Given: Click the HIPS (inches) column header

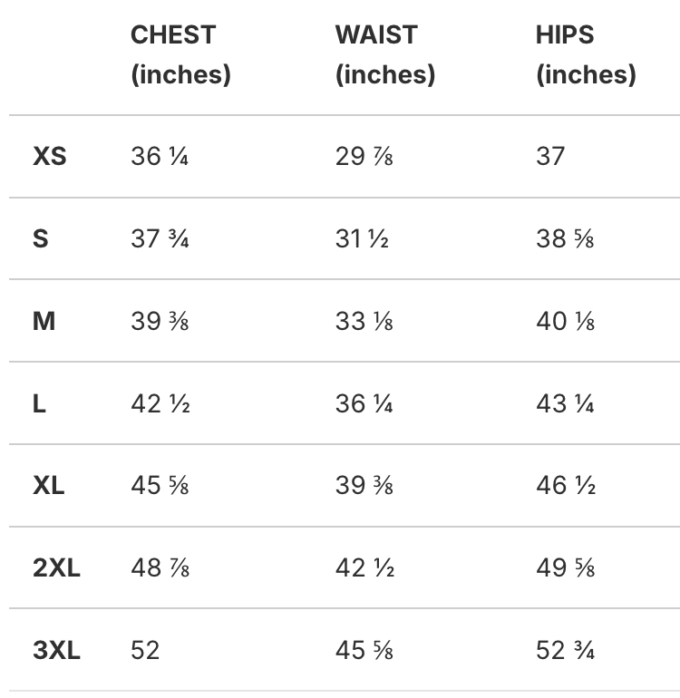Looking at the screenshot, I should pos(586,55).
